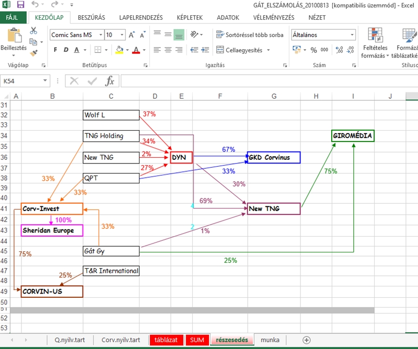Add a new sheet with the plus button
The height and width of the screenshot is (349, 418).
307,340
